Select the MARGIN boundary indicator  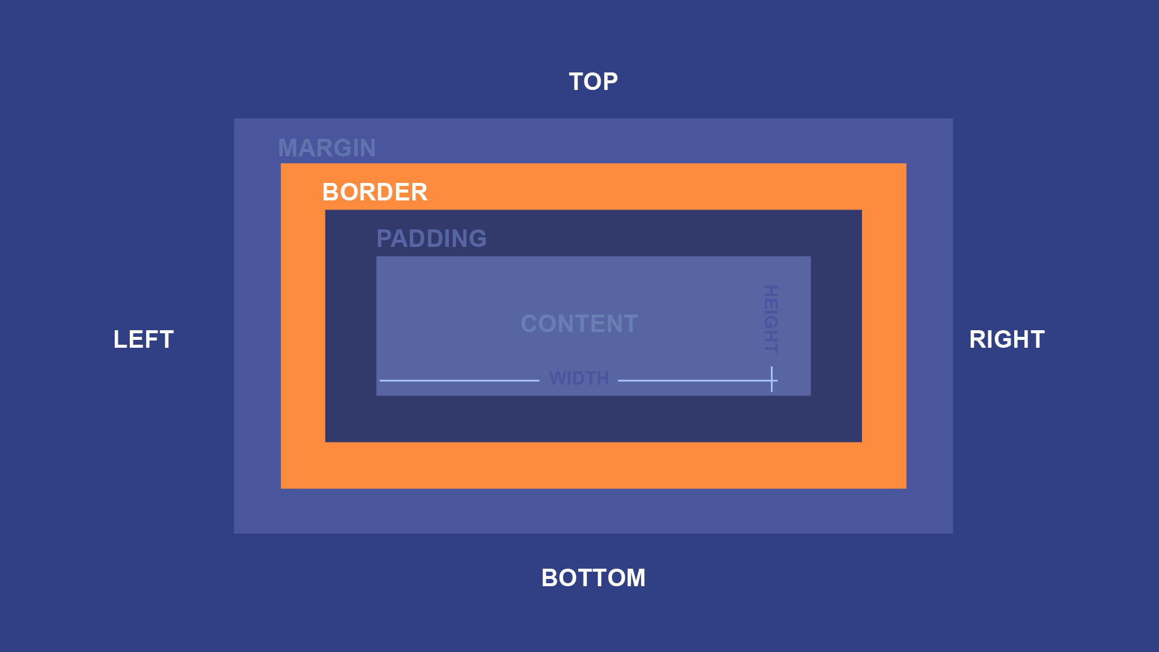(325, 147)
